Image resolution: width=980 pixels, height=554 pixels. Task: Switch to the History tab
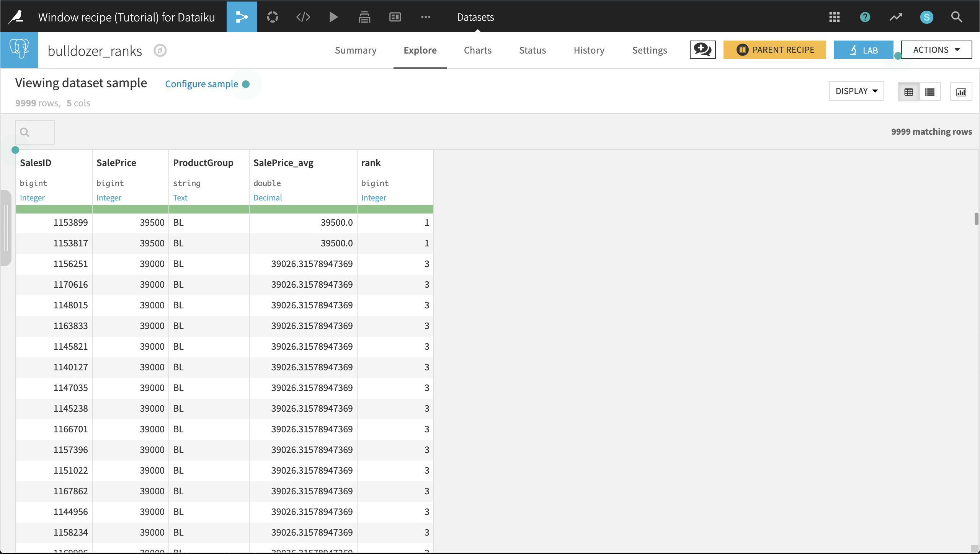589,50
